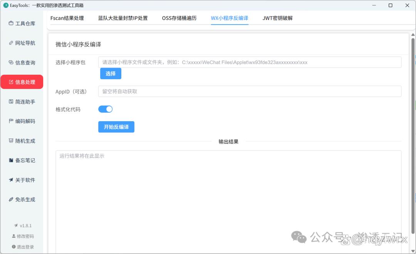
Task: Click the 修改密码 link
Action: point(23,236)
